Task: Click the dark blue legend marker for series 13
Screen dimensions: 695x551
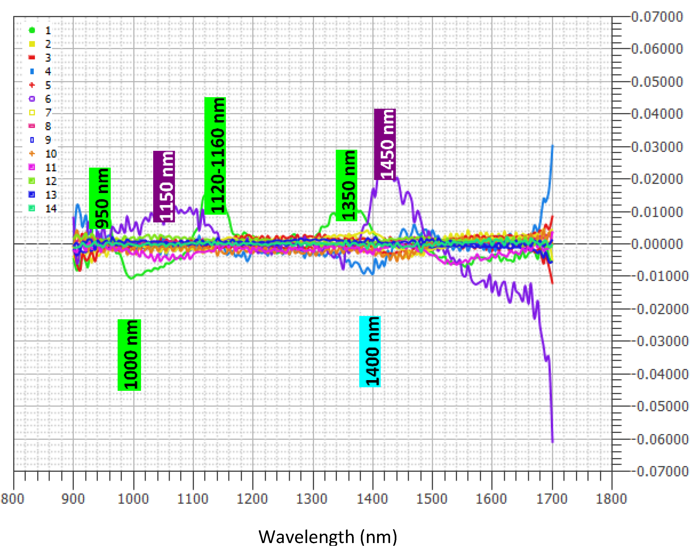Action: coord(32,195)
